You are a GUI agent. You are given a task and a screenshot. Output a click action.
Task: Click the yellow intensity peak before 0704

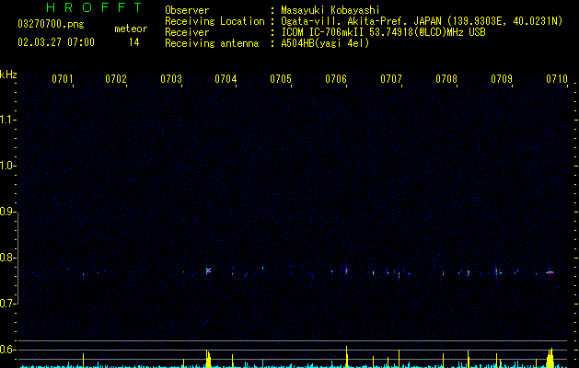[208, 359]
